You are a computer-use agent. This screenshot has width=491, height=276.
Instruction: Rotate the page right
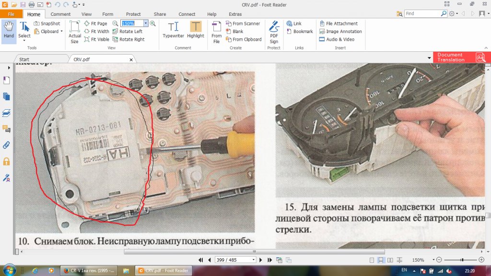pyautogui.click(x=129, y=39)
